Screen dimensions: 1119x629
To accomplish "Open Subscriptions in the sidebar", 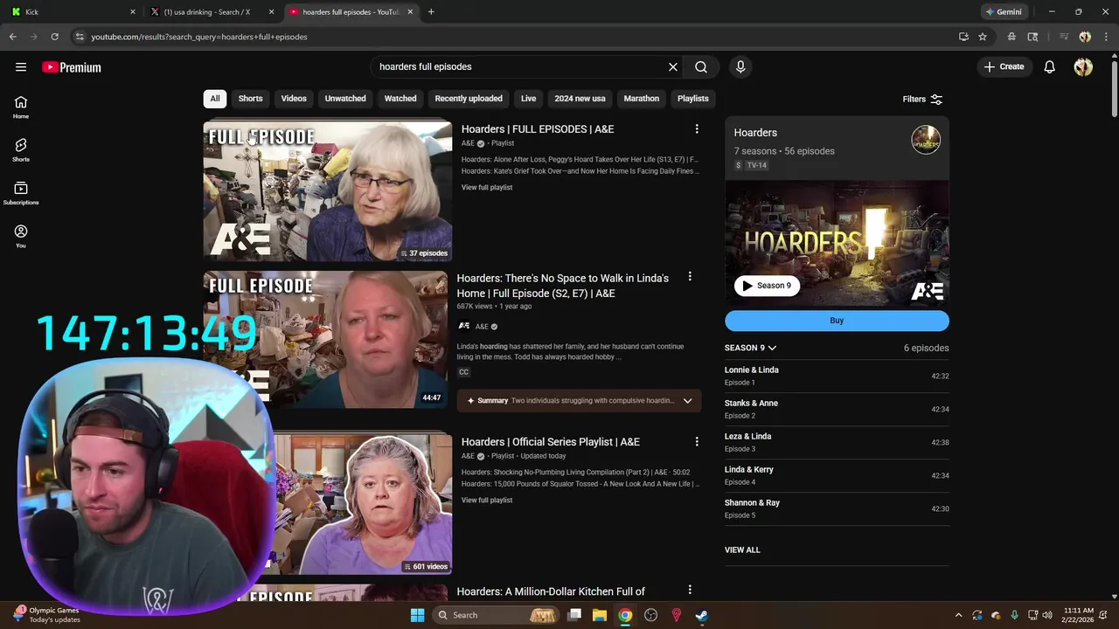I will (x=21, y=193).
